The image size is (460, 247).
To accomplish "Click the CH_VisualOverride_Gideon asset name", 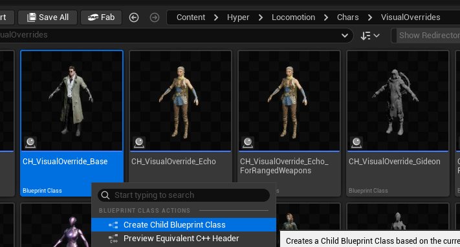I will (x=395, y=162).
